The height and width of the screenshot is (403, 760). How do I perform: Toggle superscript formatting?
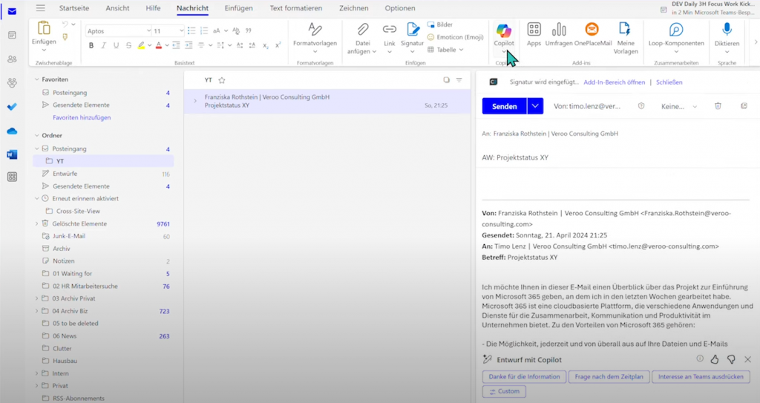(x=278, y=45)
